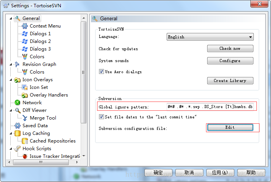Click the Colors icon under General
The image size is (271, 182).
click(x=25, y=56)
